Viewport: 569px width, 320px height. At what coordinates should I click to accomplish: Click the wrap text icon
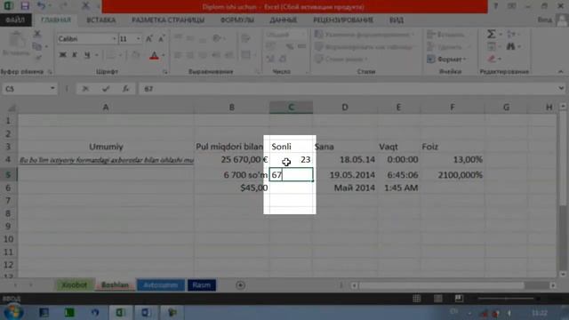(245, 38)
